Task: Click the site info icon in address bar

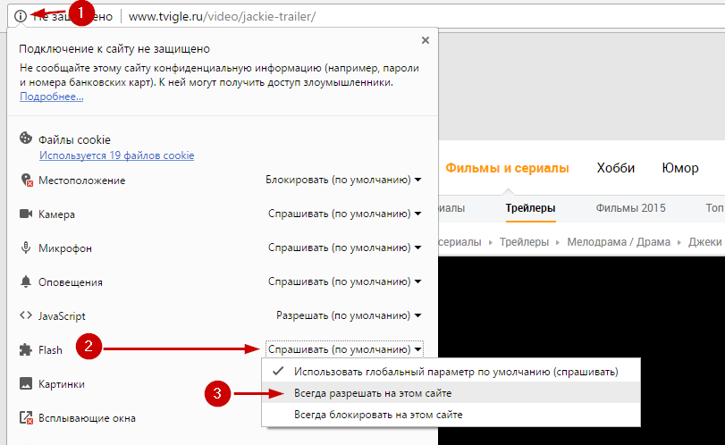Action: 21,16
